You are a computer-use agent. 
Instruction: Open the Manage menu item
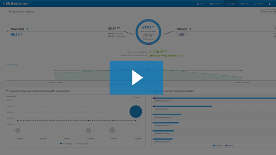[x=245, y=4]
